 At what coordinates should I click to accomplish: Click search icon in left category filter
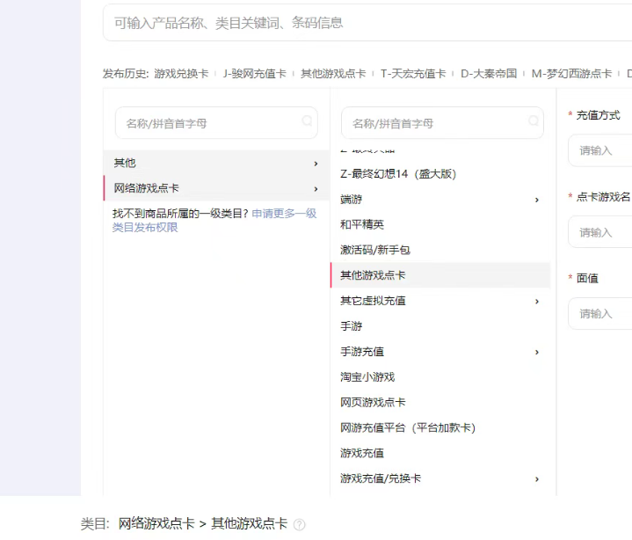[307, 121]
